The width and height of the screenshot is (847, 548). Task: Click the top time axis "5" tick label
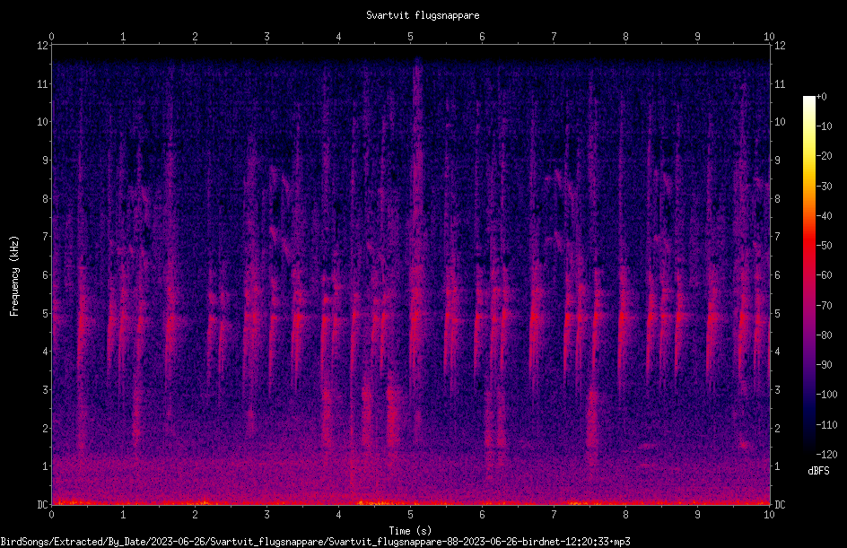(x=411, y=36)
